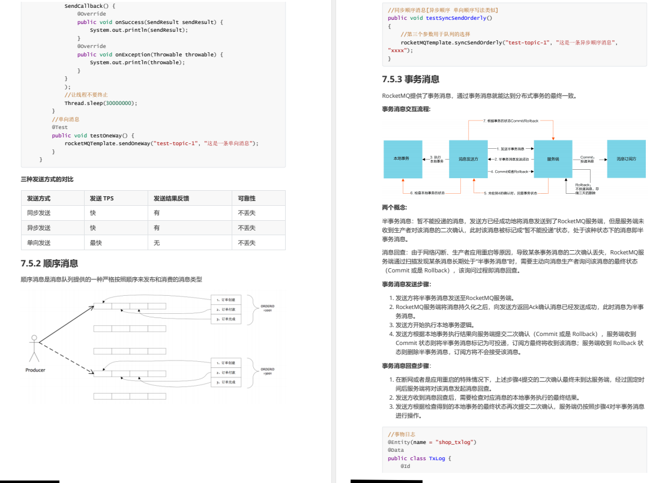Click the "服务端" box in the flow diagram
Screen dimensions: 665x483
(553, 159)
